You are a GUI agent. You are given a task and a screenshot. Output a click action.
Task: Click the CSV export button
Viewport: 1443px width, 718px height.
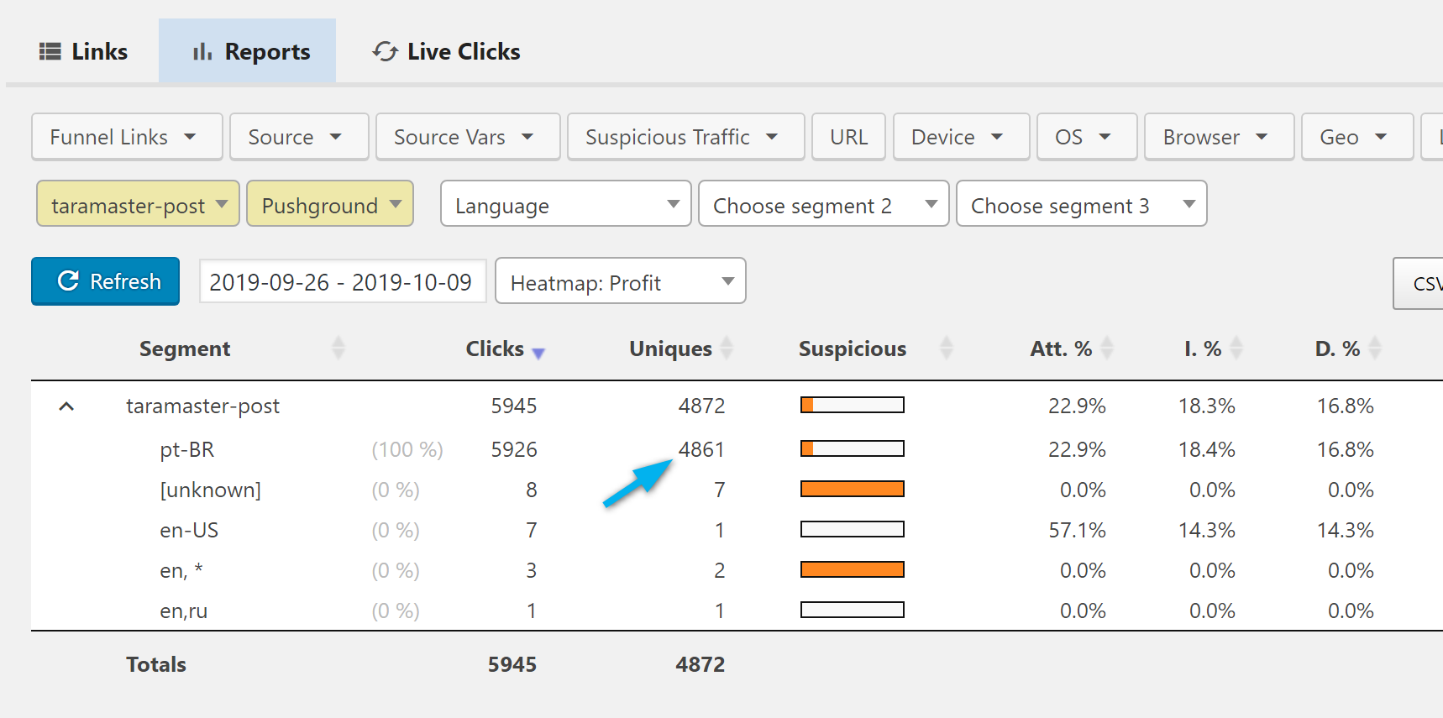click(x=1419, y=284)
